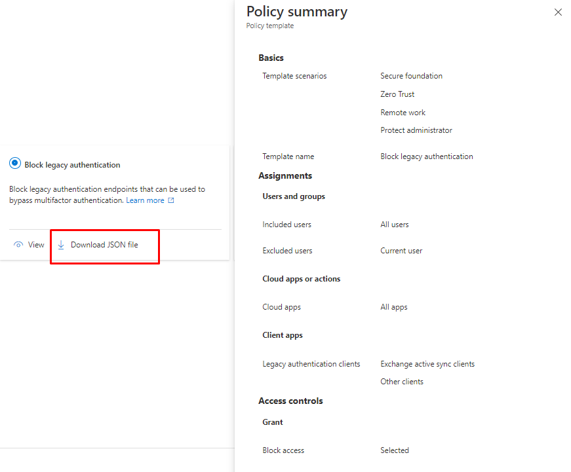The width and height of the screenshot is (571, 472).
Task: Click the eye icon next to View
Action: coord(18,245)
